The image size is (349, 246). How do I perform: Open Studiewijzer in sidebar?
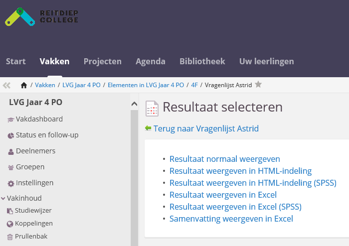pyautogui.click(x=33, y=211)
